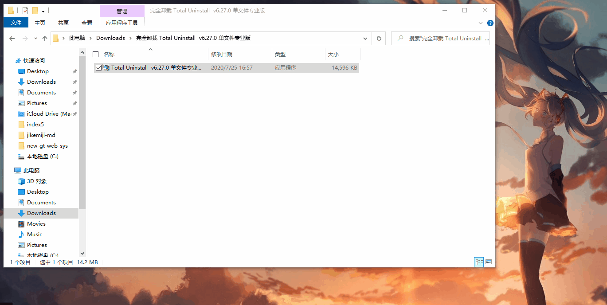Open the jikemiji-md folder in sidebar
This screenshot has height=305, width=607.
coord(41,135)
